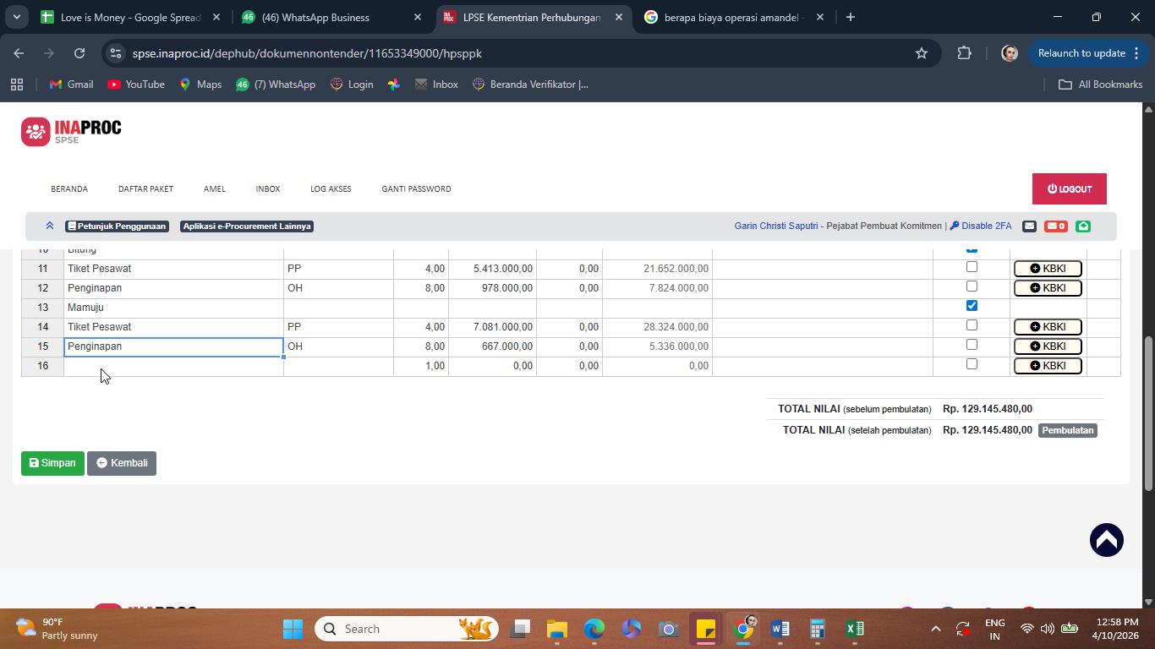Image resolution: width=1155 pixels, height=649 pixels.
Task: Tick checkbox in row 15 Penginapan
Action: 972,345
